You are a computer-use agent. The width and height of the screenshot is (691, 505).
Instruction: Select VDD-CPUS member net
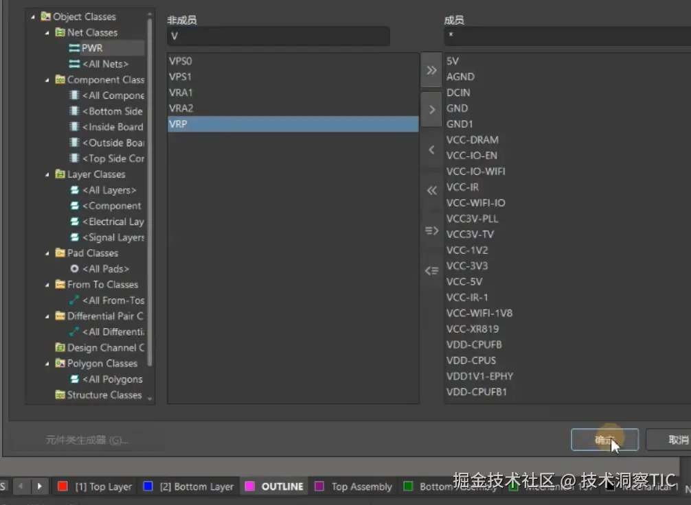[471, 360]
